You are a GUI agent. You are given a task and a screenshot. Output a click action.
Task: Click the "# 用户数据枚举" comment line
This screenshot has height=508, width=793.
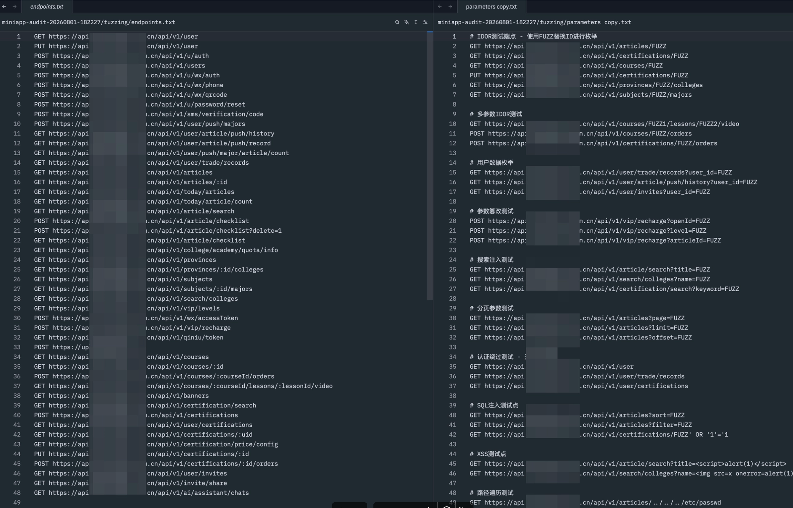pyautogui.click(x=492, y=163)
